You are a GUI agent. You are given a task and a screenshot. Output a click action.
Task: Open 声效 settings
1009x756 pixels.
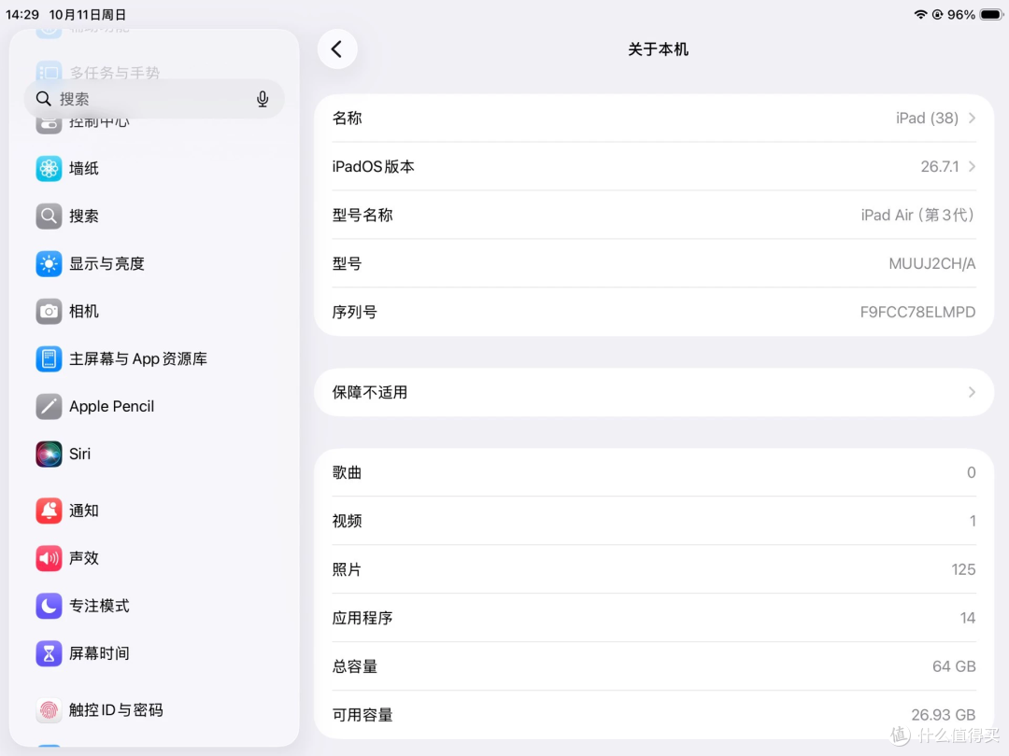[154, 558]
